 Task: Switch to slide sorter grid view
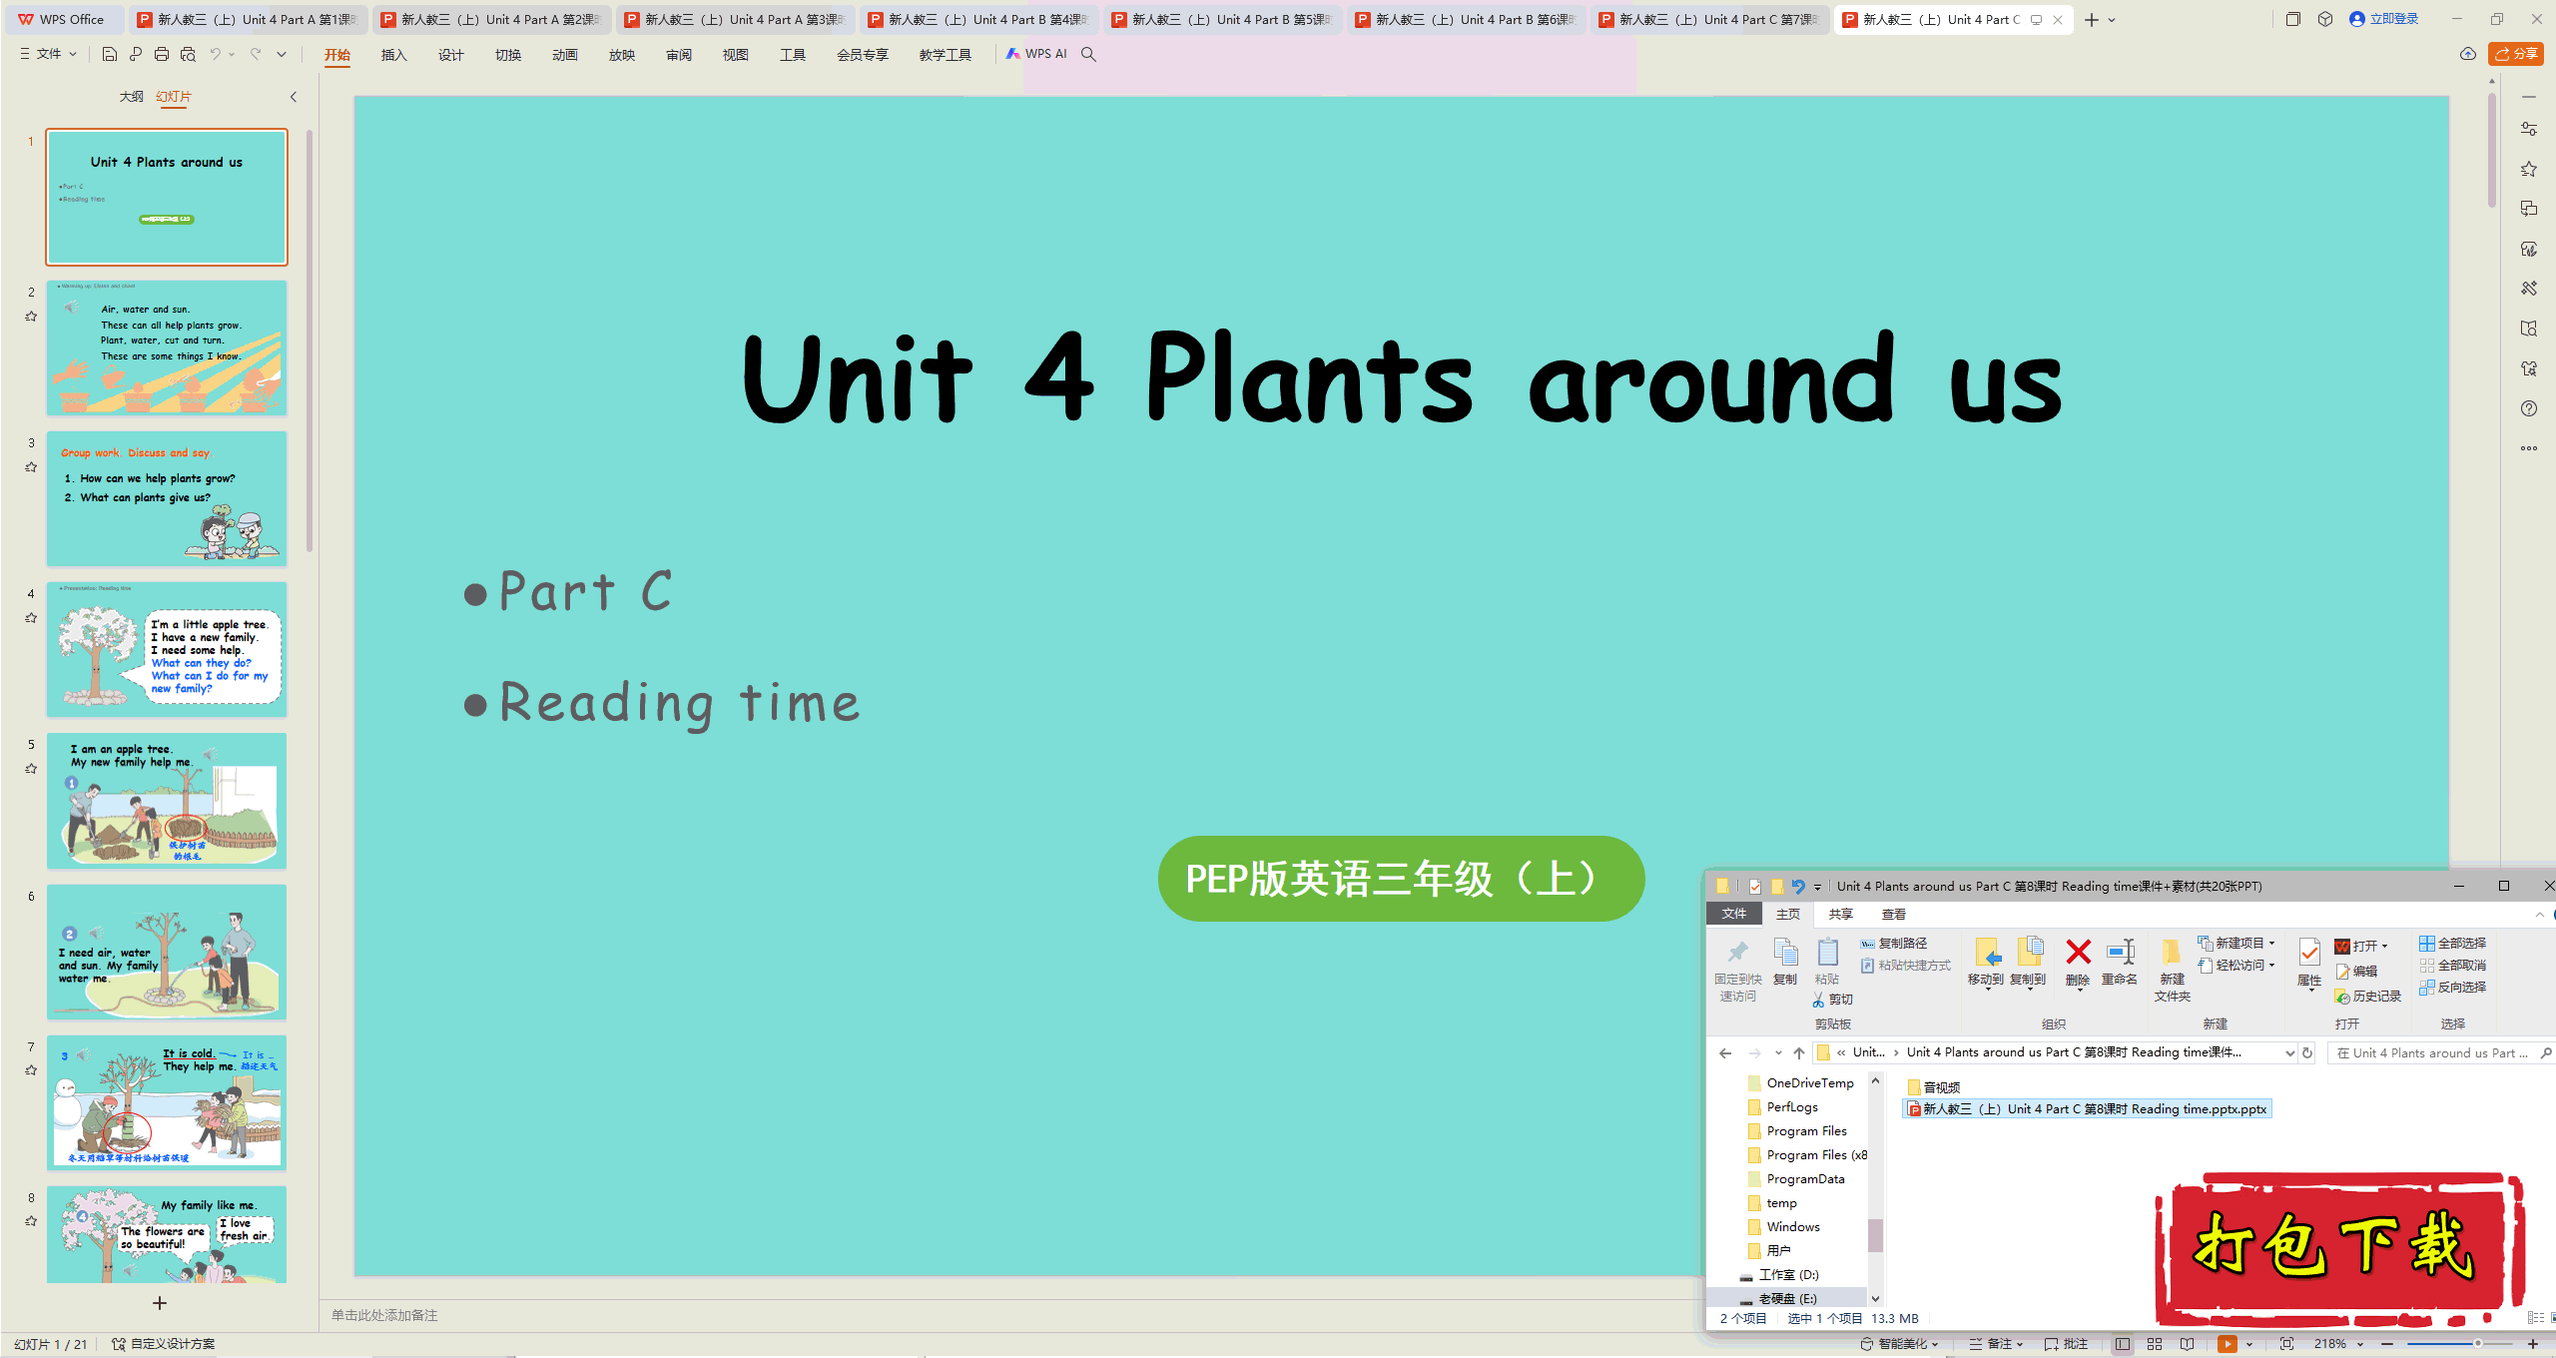point(2155,1344)
